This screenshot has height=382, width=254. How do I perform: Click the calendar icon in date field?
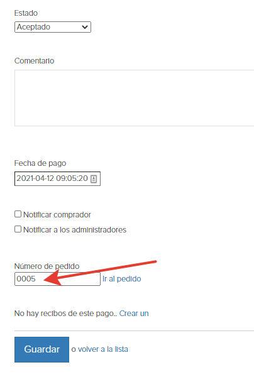(94, 179)
